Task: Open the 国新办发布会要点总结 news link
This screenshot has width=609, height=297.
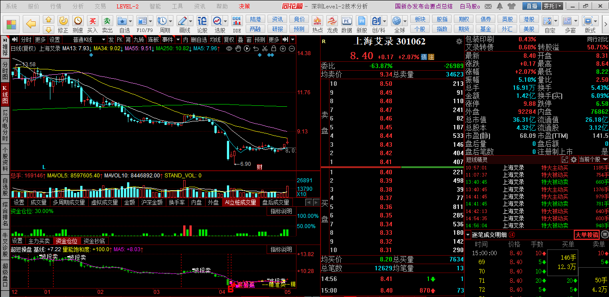Action: click(424, 6)
